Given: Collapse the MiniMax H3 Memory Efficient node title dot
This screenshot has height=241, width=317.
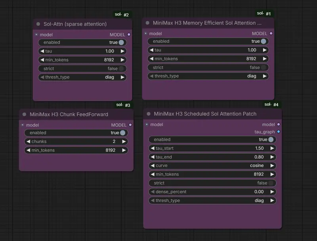Looking at the screenshot, I should 147,23.
